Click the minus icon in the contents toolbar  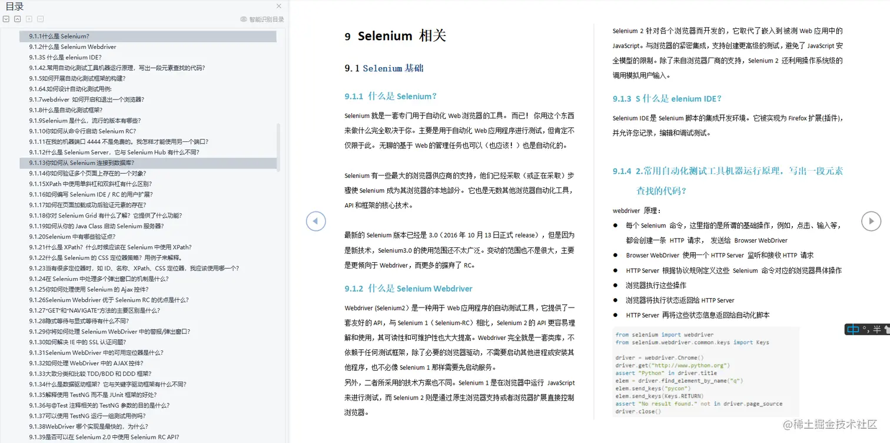click(39, 19)
